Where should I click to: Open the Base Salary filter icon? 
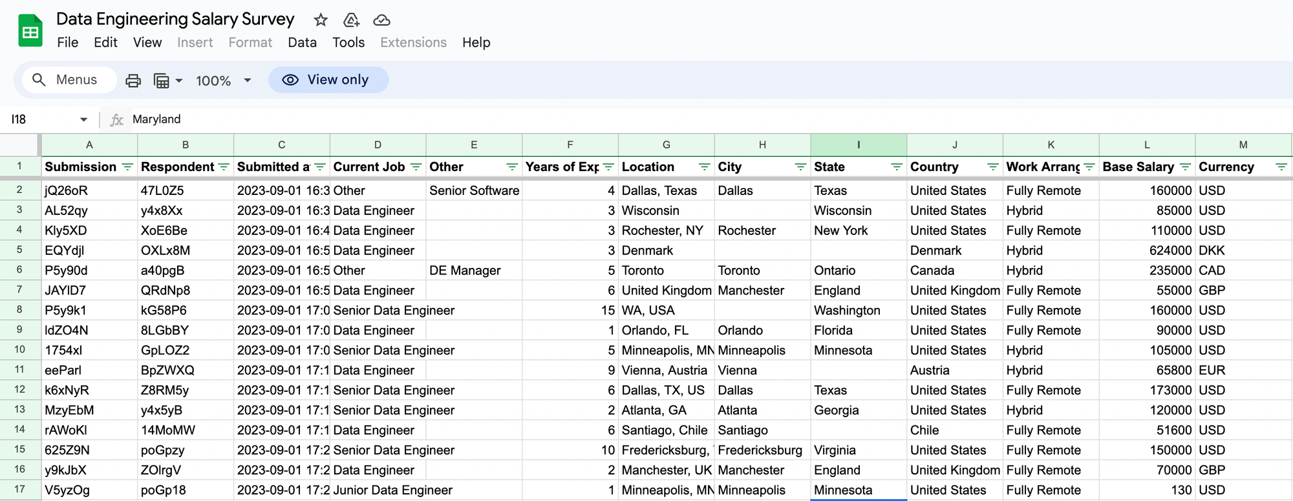pyautogui.click(x=1185, y=167)
